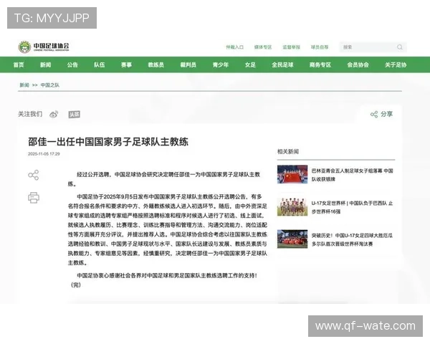This screenshot has width=430, height=344.
Task: Select 新闻 in the green navigation bar
Action: coord(46,64)
